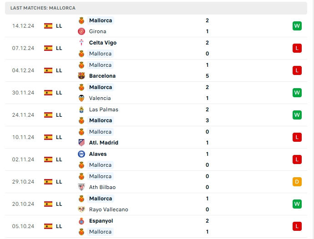Image resolution: width=314 pixels, height=239 pixels.
Task: Click the score 5 for Barcelona
Action: pyautogui.click(x=207, y=76)
